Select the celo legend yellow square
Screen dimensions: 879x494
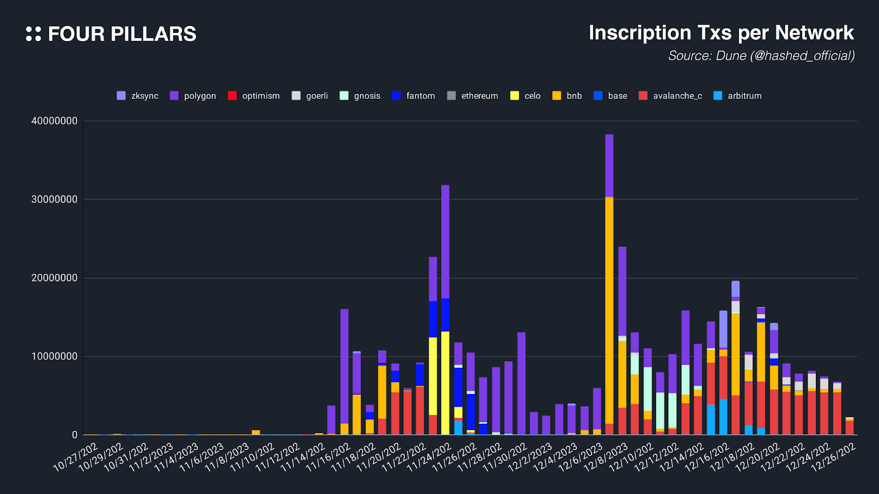point(515,96)
